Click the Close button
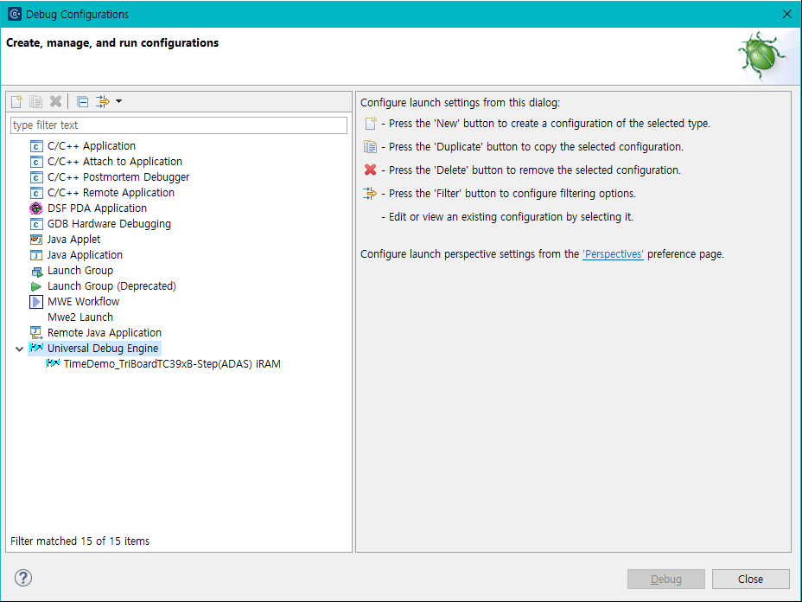The height and width of the screenshot is (602, 802). click(750, 579)
